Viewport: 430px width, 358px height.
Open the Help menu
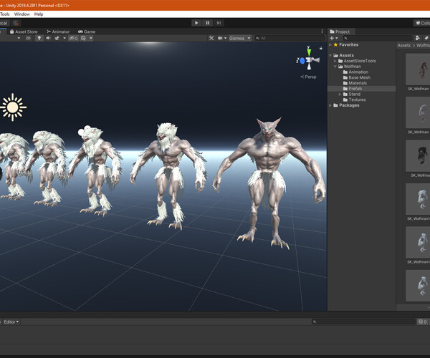click(39, 14)
